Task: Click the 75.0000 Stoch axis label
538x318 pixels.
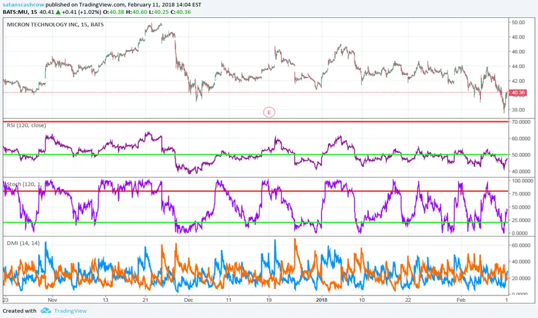Action: click(x=521, y=194)
